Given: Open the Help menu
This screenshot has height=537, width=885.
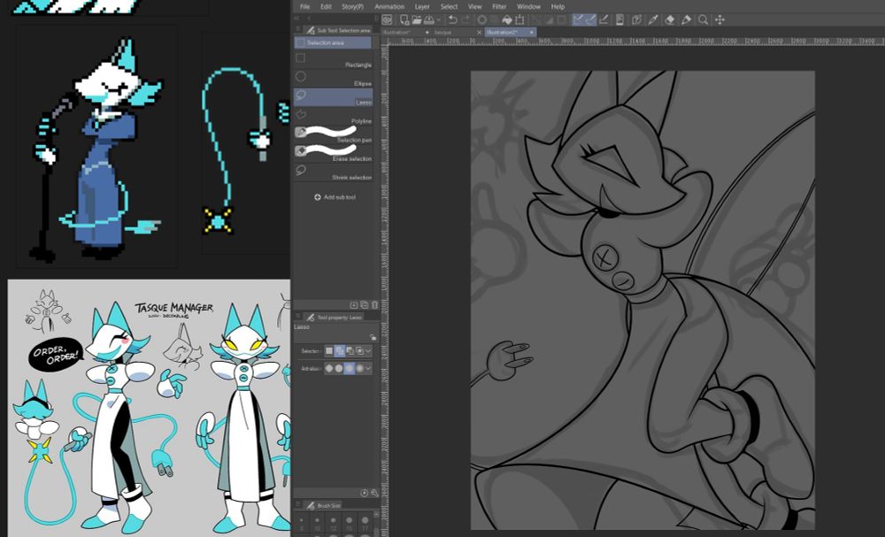Looking at the screenshot, I should click(x=558, y=7).
